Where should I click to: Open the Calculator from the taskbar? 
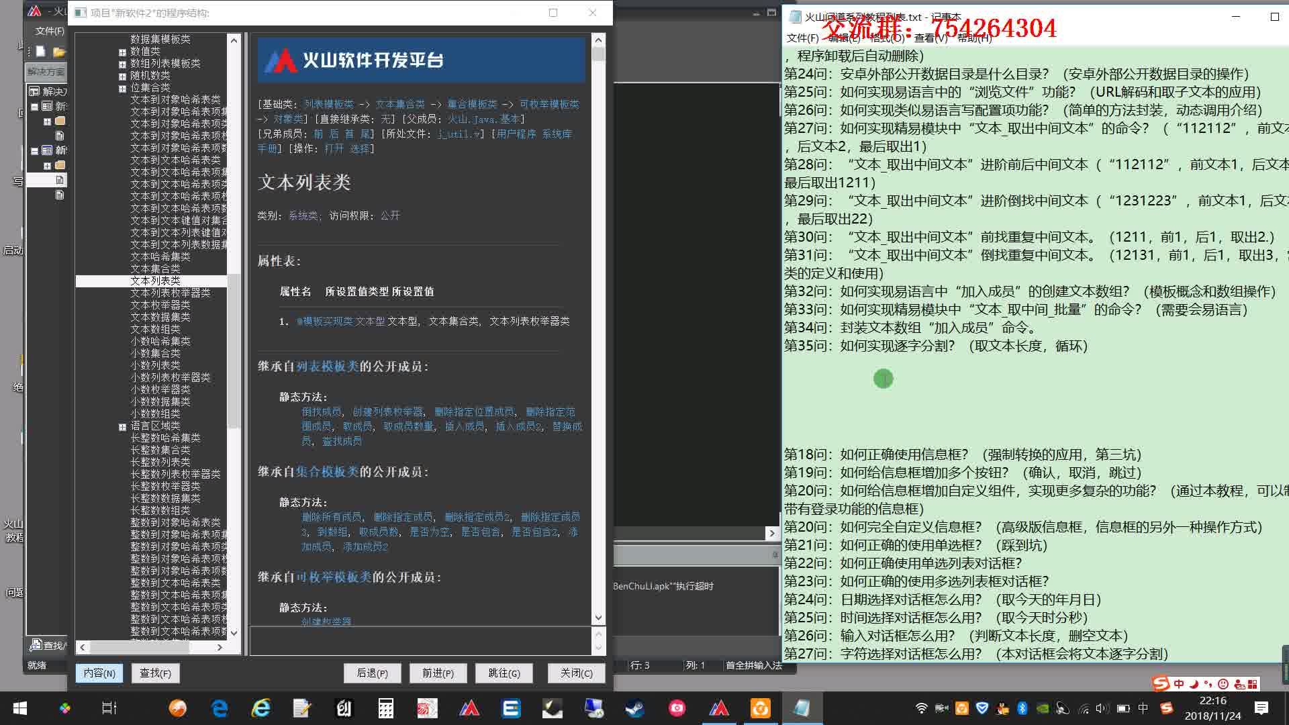pos(385,708)
